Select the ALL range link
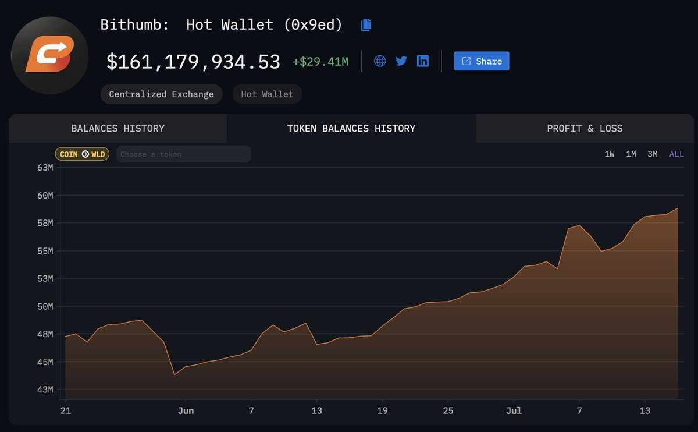This screenshot has height=432, width=698. (x=676, y=154)
